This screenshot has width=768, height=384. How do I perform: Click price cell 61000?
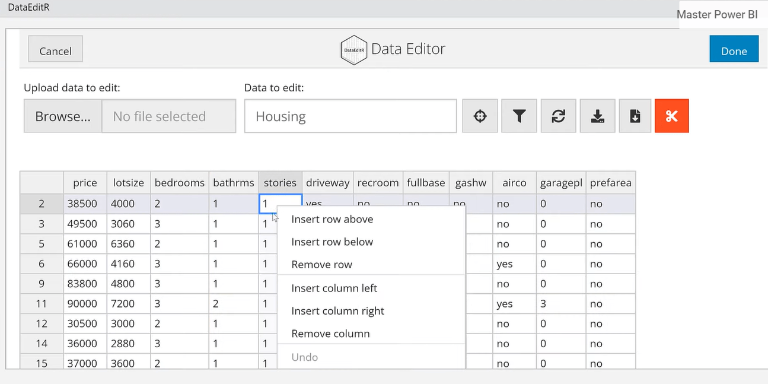click(x=85, y=243)
